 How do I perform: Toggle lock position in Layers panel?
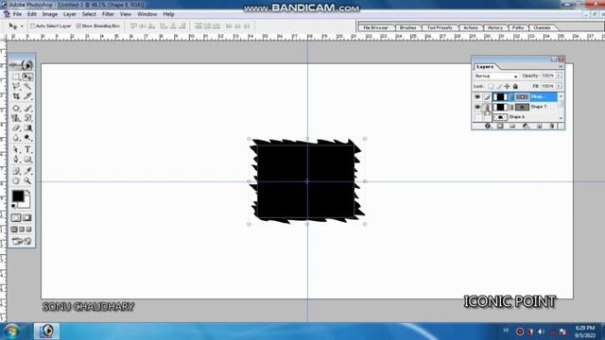pyautogui.click(x=507, y=86)
